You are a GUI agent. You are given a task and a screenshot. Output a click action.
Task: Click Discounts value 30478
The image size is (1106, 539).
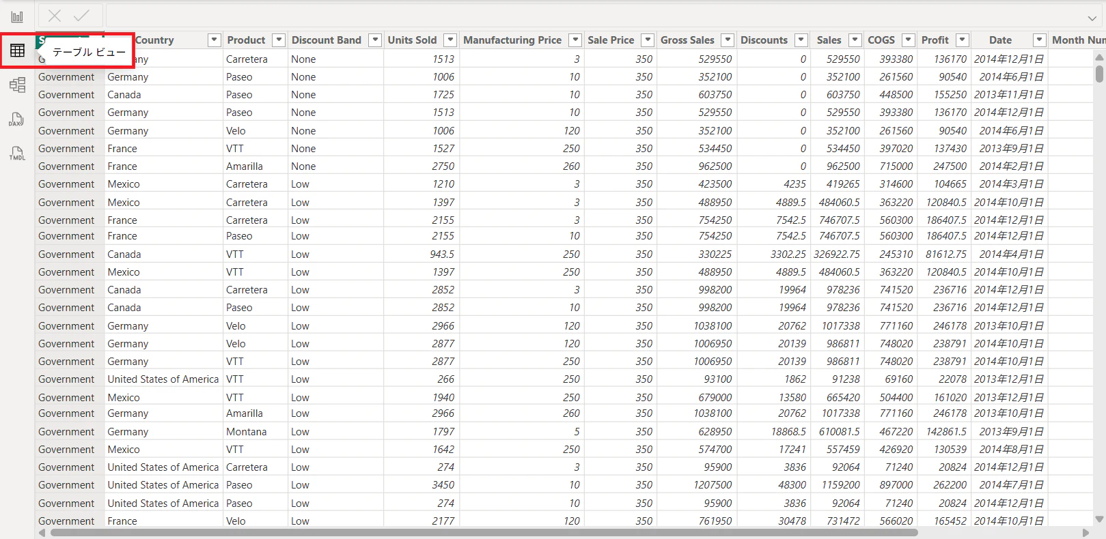792,521
